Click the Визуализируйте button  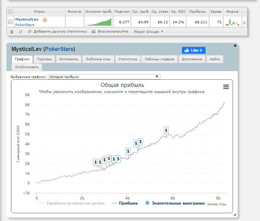110,32
